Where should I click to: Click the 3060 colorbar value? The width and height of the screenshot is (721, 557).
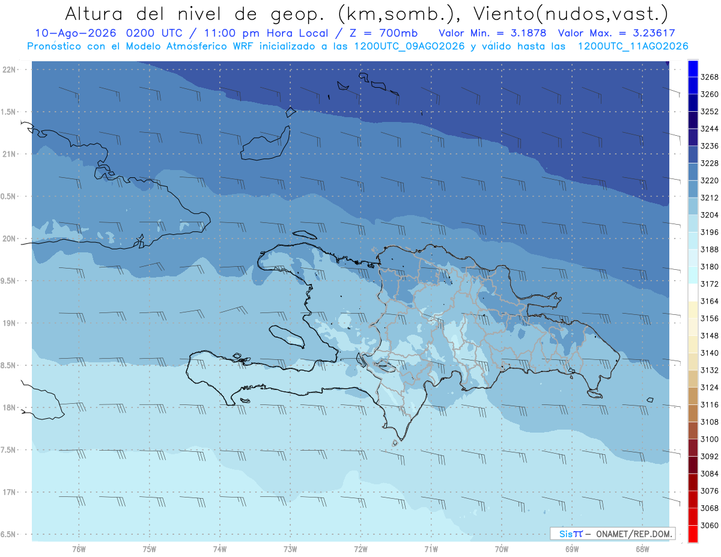pyautogui.click(x=710, y=525)
